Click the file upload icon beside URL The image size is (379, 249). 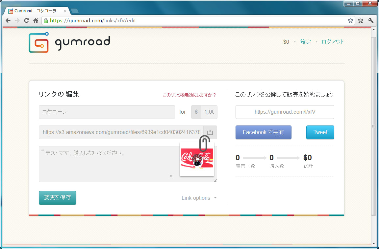tap(210, 132)
